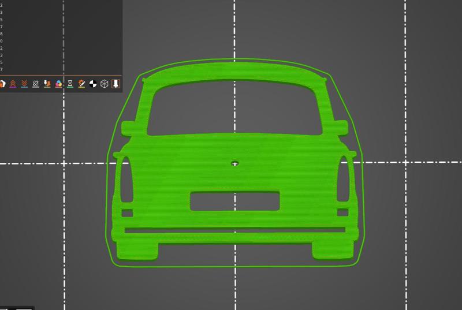462x310 pixels.
Task: Click the upward triple-chevron icon
Action: click(13, 84)
